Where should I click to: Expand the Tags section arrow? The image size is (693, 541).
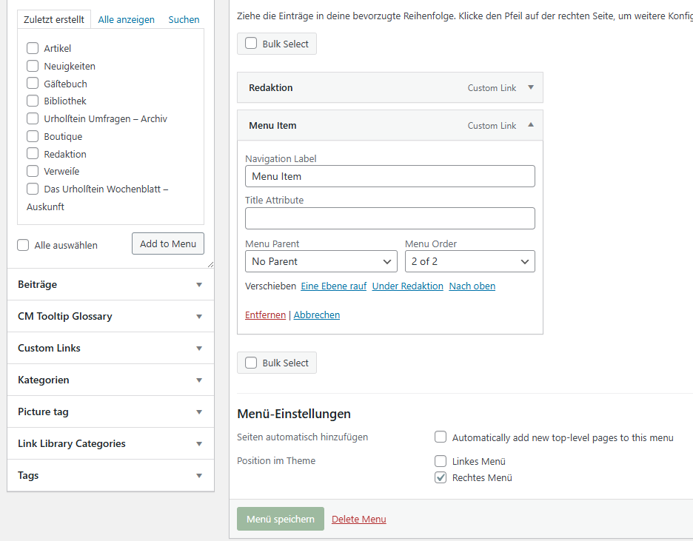pyautogui.click(x=198, y=476)
